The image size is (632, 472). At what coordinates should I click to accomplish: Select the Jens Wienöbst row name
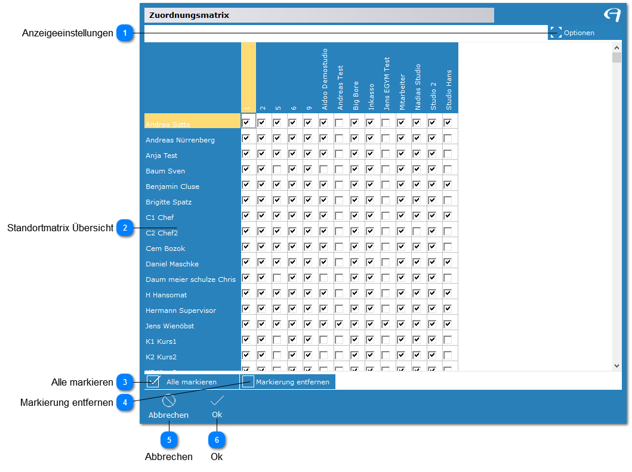coord(169,326)
